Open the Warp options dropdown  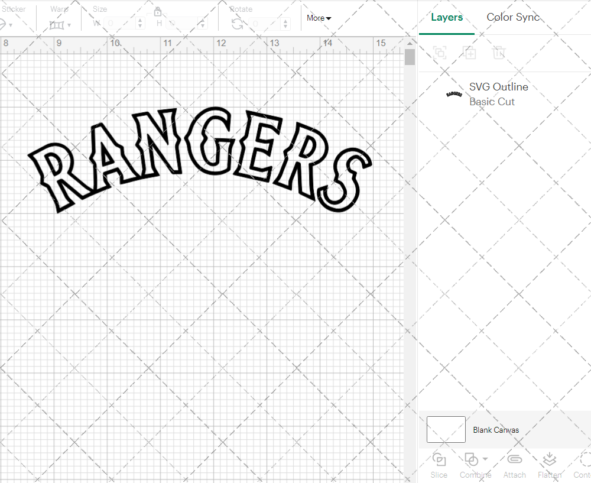coord(69,25)
